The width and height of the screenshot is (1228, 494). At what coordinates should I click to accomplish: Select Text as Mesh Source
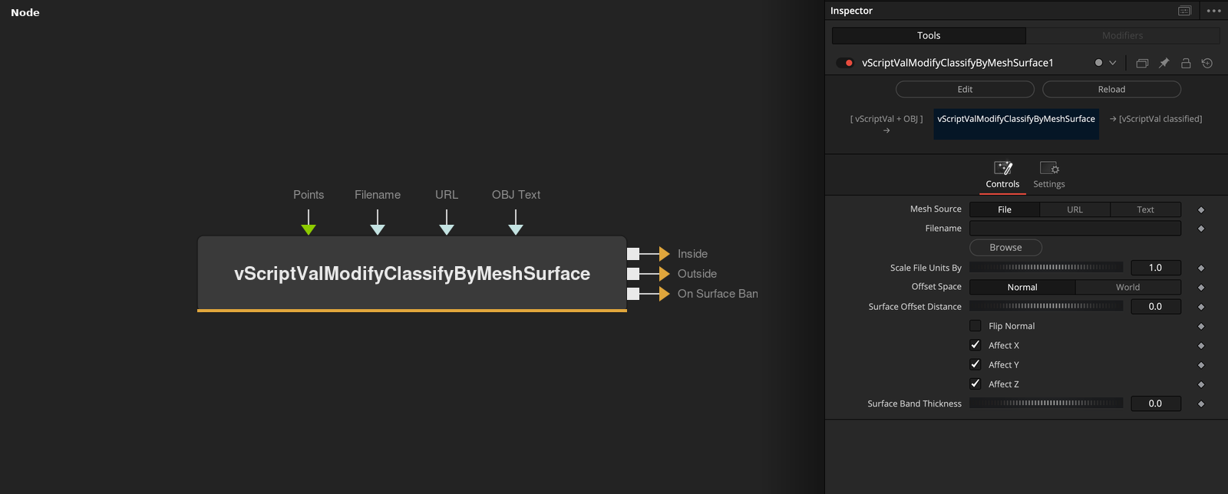1145,209
